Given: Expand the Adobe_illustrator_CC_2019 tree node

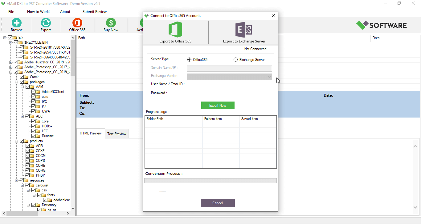Looking at the screenshot, I should click(11, 62).
